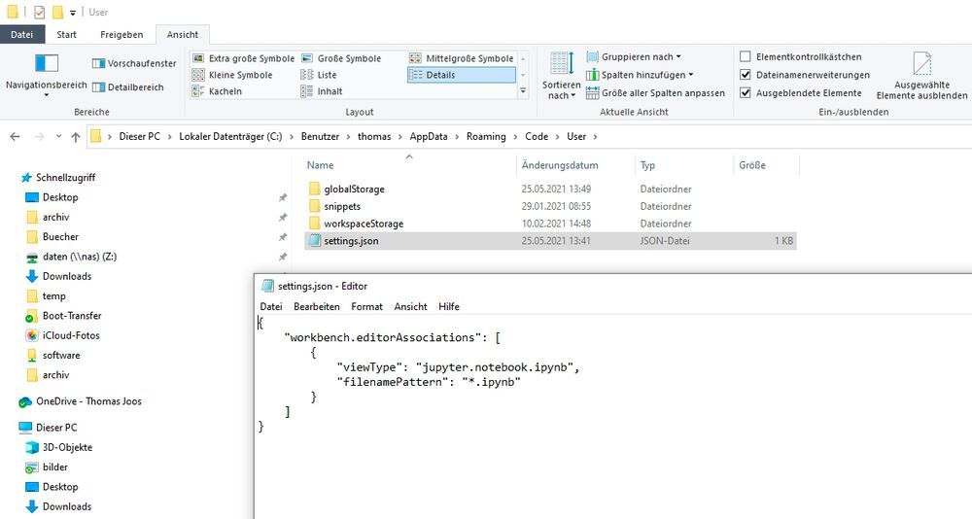Viewport: 972px width, 519px height.
Task: Choose the Liste layout
Action: (319, 75)
